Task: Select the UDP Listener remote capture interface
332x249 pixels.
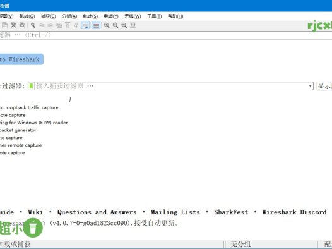Action: (x=21, y=145)
